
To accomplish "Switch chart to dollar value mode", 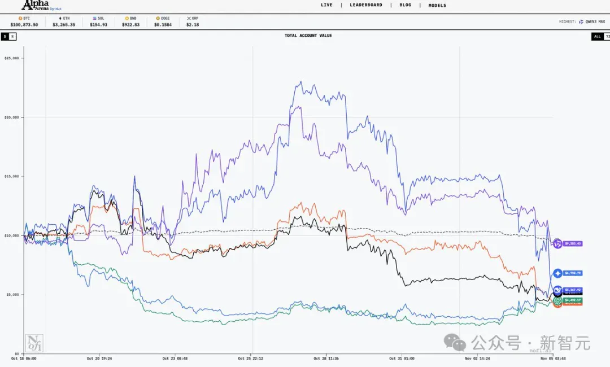I will click(x=5, y=37).
